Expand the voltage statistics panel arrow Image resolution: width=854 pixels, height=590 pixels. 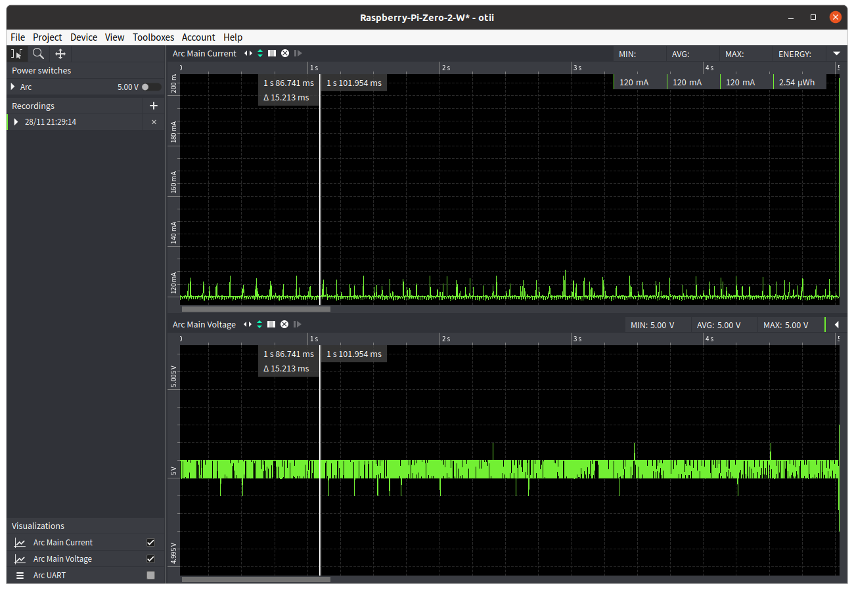(x=836, y=324)
